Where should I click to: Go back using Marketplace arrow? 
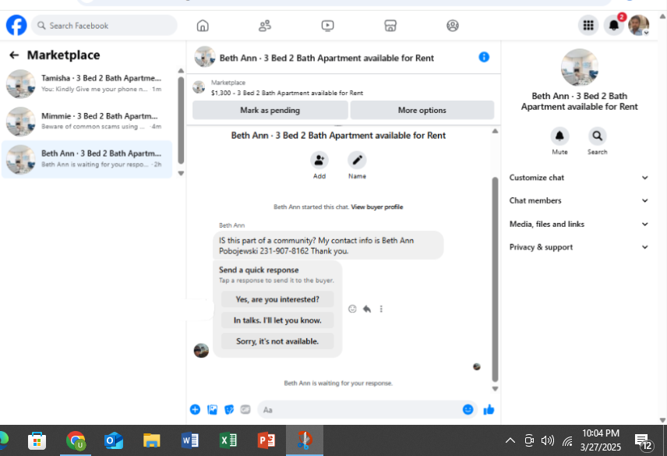point(14,55)
